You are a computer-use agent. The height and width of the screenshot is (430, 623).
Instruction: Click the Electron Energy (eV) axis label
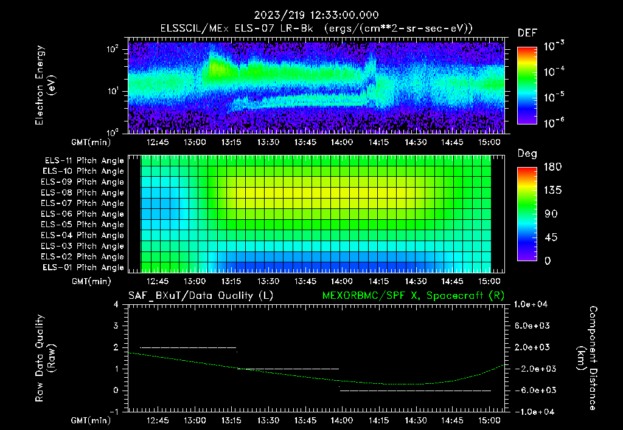point(45,85)
